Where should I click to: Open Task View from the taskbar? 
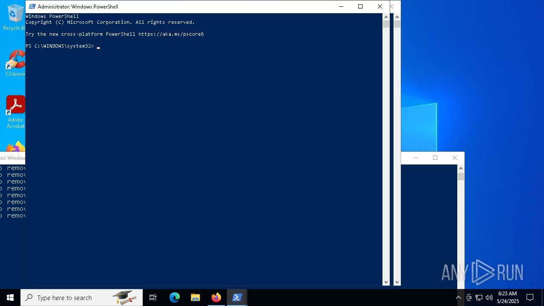(153, 297)
